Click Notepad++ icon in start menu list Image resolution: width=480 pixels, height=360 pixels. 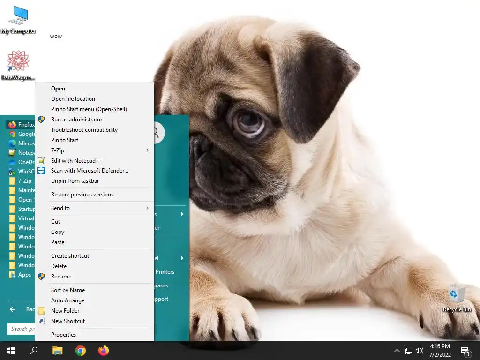pyautogui.click(x=12, y=153)
